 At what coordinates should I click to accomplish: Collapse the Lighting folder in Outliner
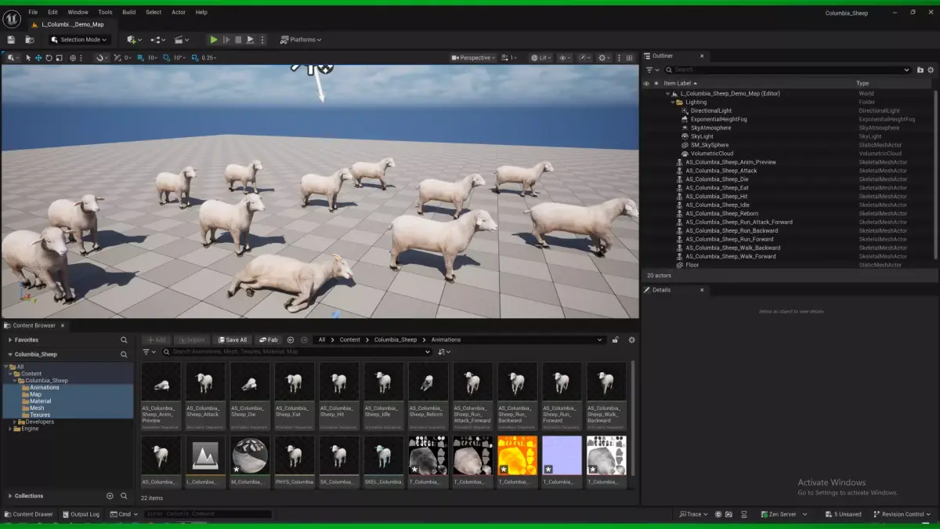pyautogui.click(x=673, y=102)
